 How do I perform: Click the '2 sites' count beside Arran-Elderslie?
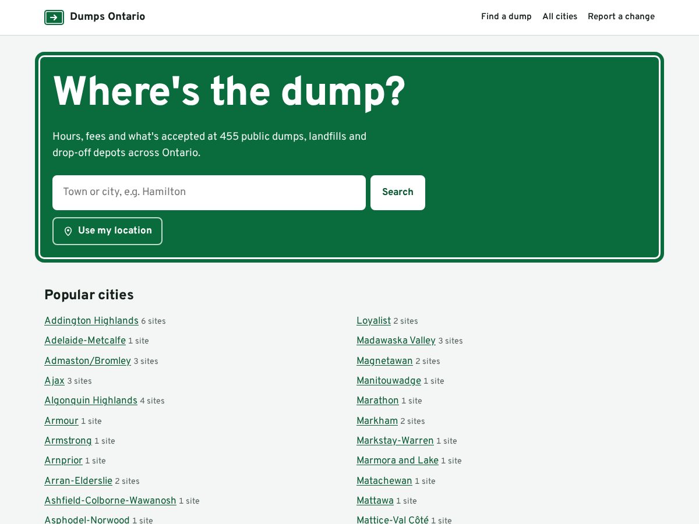tap(127, 481)
